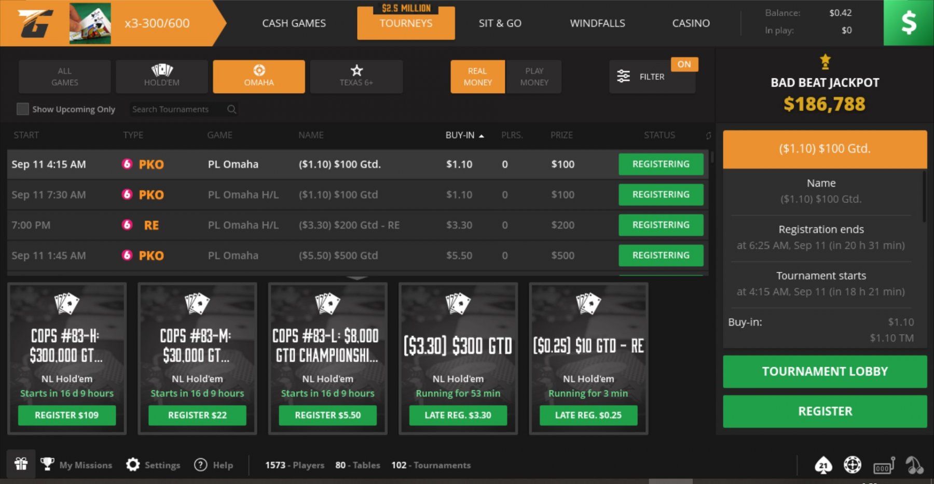Open the gift rewards icon
Screen dimensions: 934x484
21,464
